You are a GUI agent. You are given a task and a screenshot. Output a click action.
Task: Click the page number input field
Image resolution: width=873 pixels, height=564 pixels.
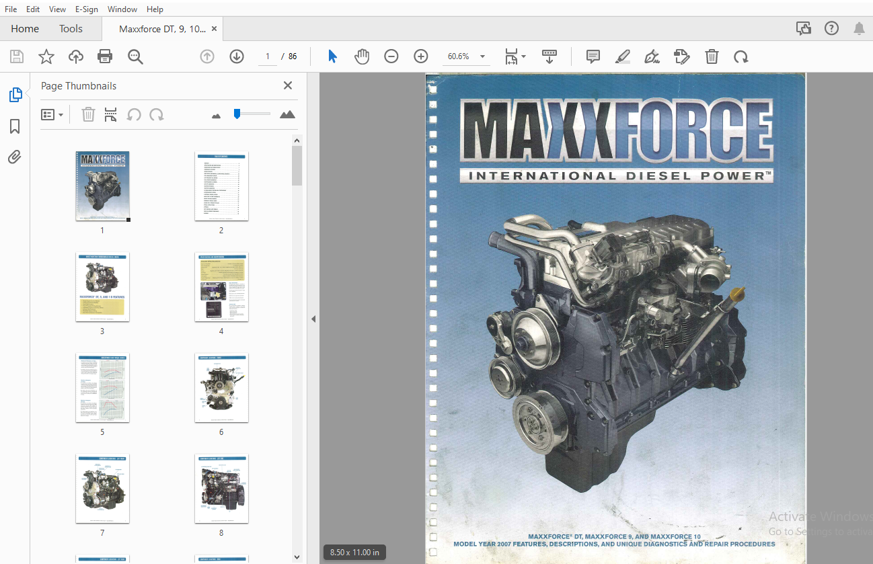268,56
